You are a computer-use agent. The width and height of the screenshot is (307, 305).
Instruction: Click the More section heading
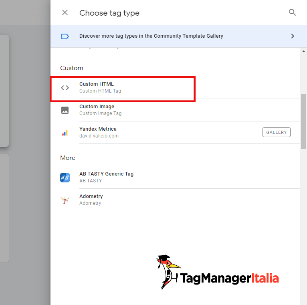coord(68,158)
